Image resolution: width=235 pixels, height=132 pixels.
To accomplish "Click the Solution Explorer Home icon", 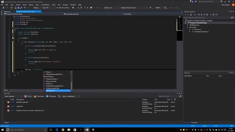I will coord(191,15).
